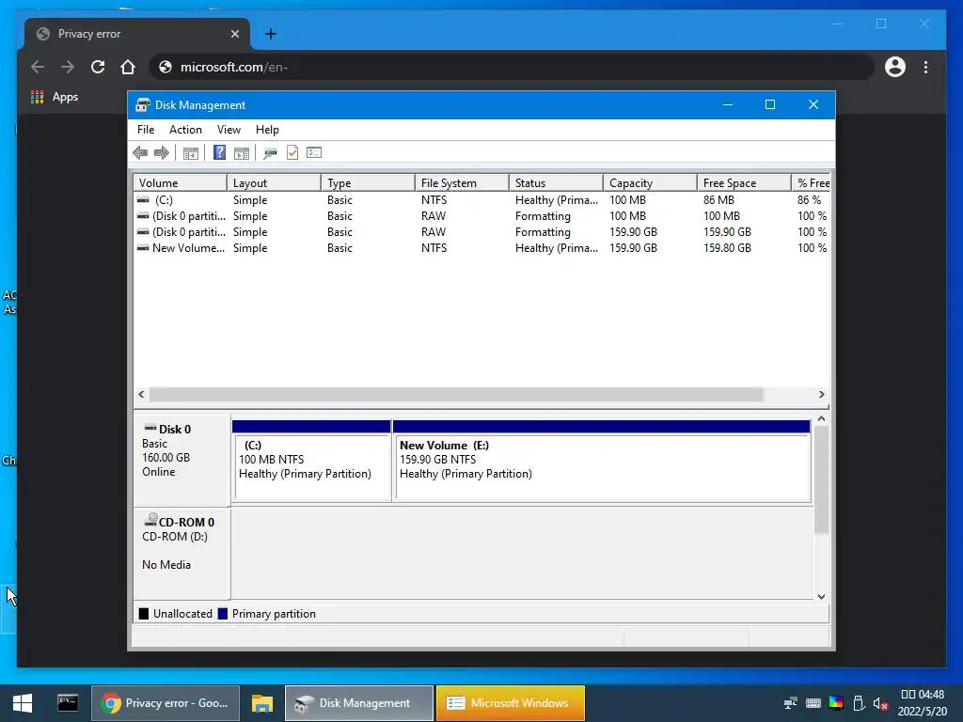Sort by the Status column header

pyautogui.click(x=556, y=183)
